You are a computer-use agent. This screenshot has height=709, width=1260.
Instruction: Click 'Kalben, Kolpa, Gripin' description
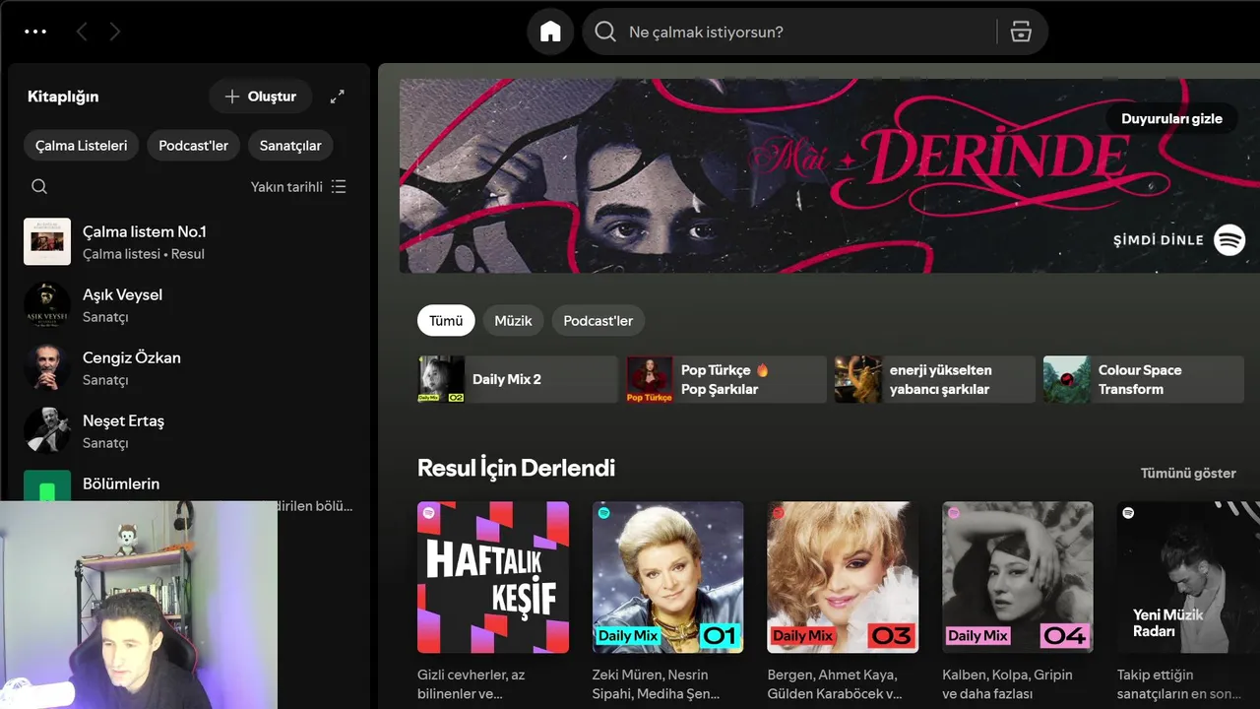(x=1007, y=684)
